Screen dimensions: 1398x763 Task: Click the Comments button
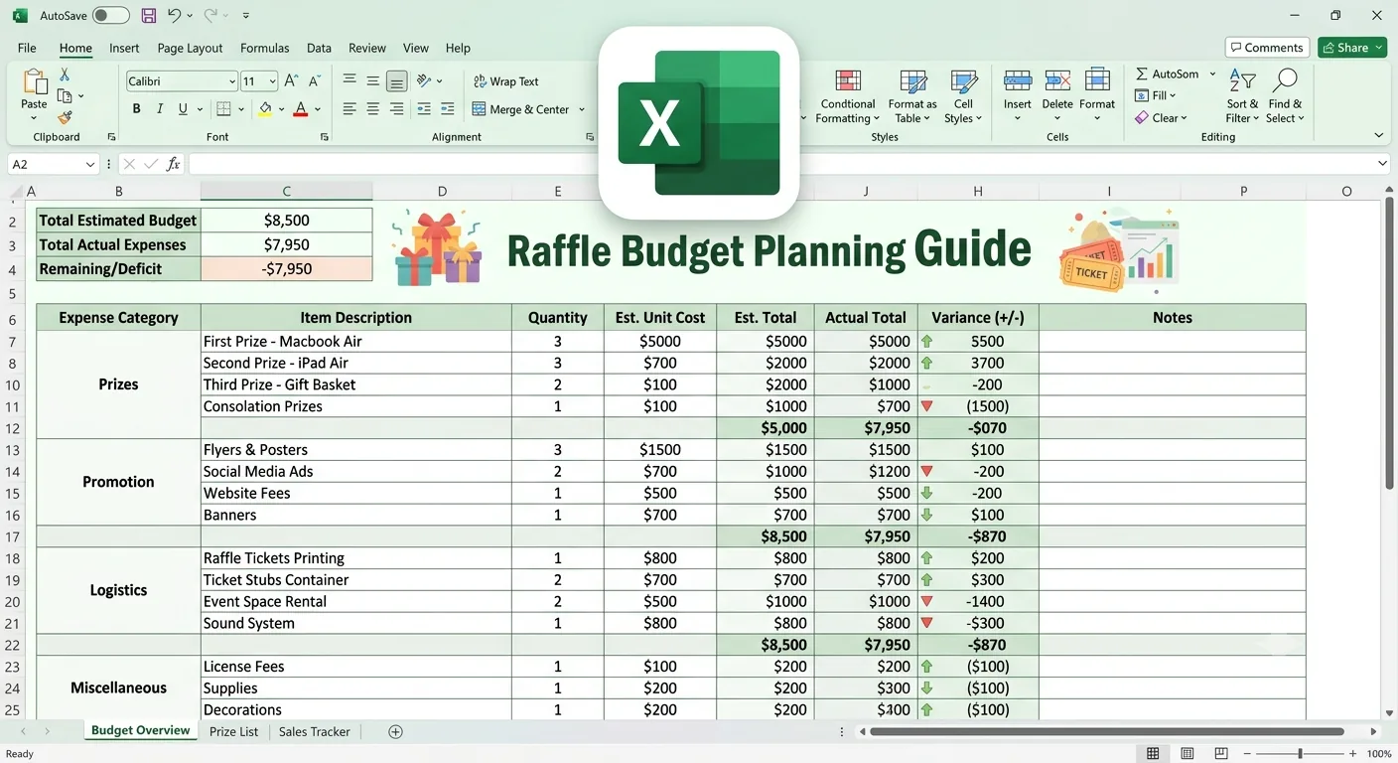(x=1266, y=48)
